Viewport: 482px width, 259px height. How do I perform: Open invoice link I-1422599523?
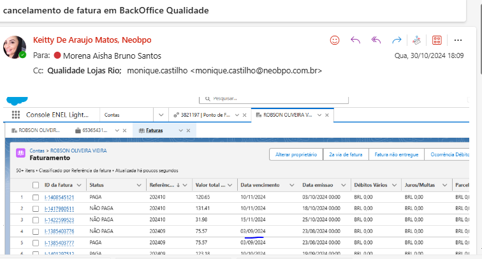(59, 220)
